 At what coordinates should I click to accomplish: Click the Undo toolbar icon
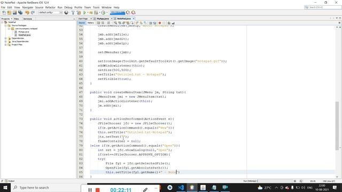pos(27,13)
